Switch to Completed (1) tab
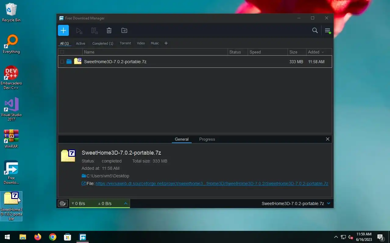The image size is (390, 243). 103,43
